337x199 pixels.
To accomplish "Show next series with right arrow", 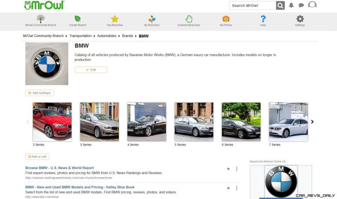I will pyautogui.click(x=312, y=122).
